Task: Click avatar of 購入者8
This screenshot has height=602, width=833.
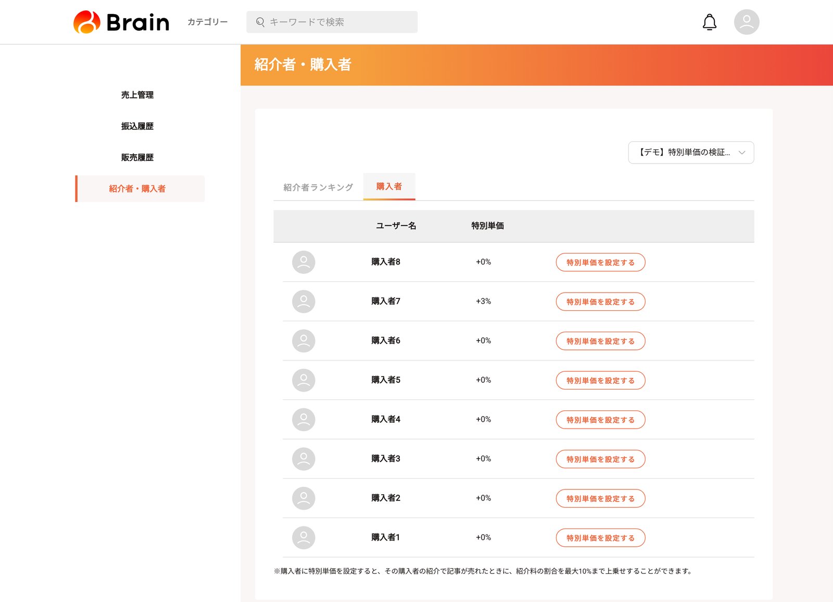Action: [x=304, y=262]
